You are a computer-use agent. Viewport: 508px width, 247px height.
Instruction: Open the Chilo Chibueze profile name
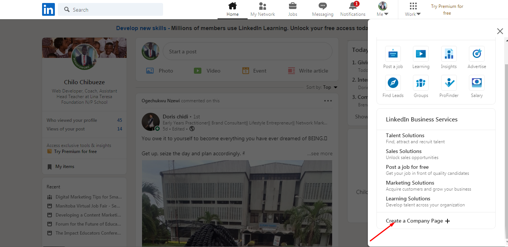click(84, 82)
